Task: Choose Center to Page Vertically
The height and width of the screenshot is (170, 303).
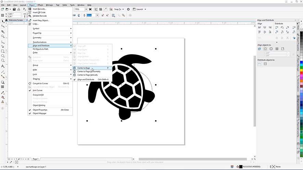Action: (x=87, y=75)
